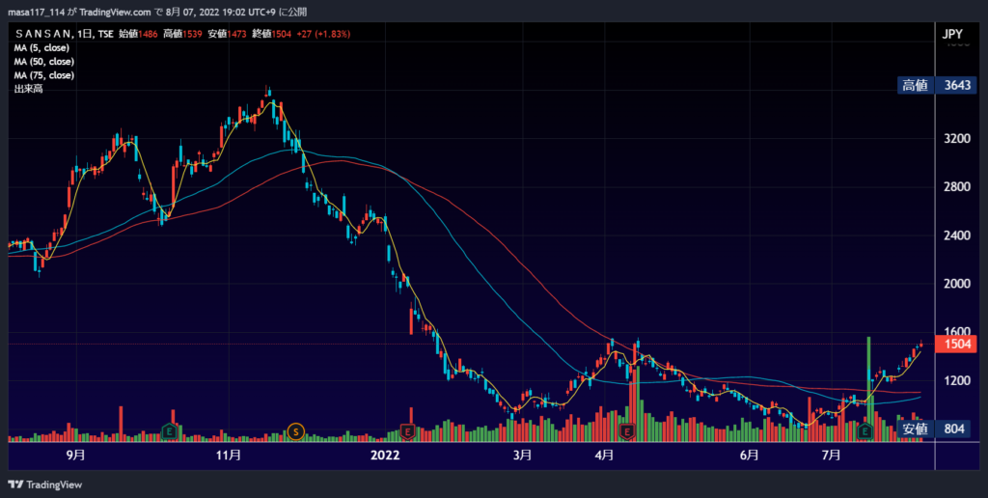Click the orange split marker labeled S
The image size is (988, 498).
[x=296, y=431]
